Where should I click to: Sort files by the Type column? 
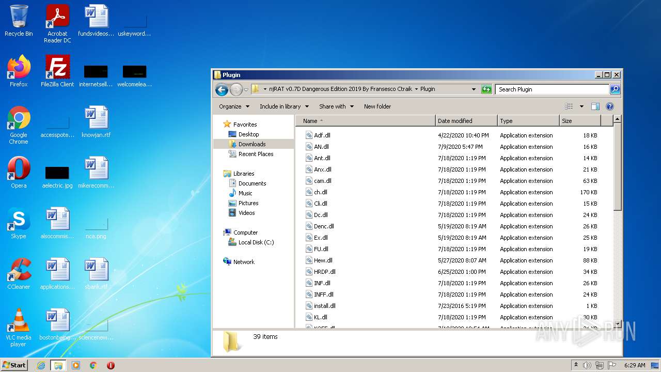tap(529, 121)
